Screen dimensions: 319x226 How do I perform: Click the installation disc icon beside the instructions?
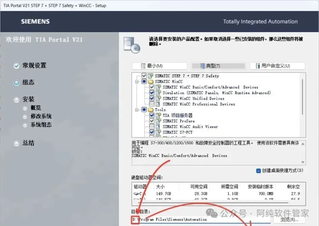point(132,45)
